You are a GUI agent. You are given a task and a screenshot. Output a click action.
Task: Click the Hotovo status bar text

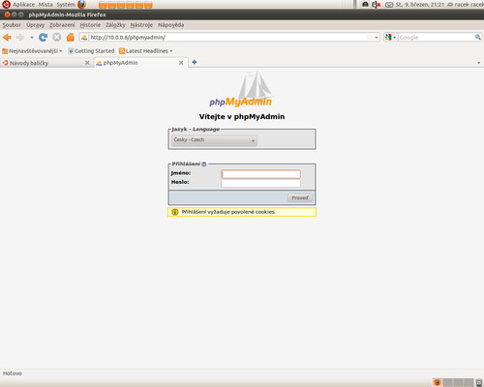13,373
